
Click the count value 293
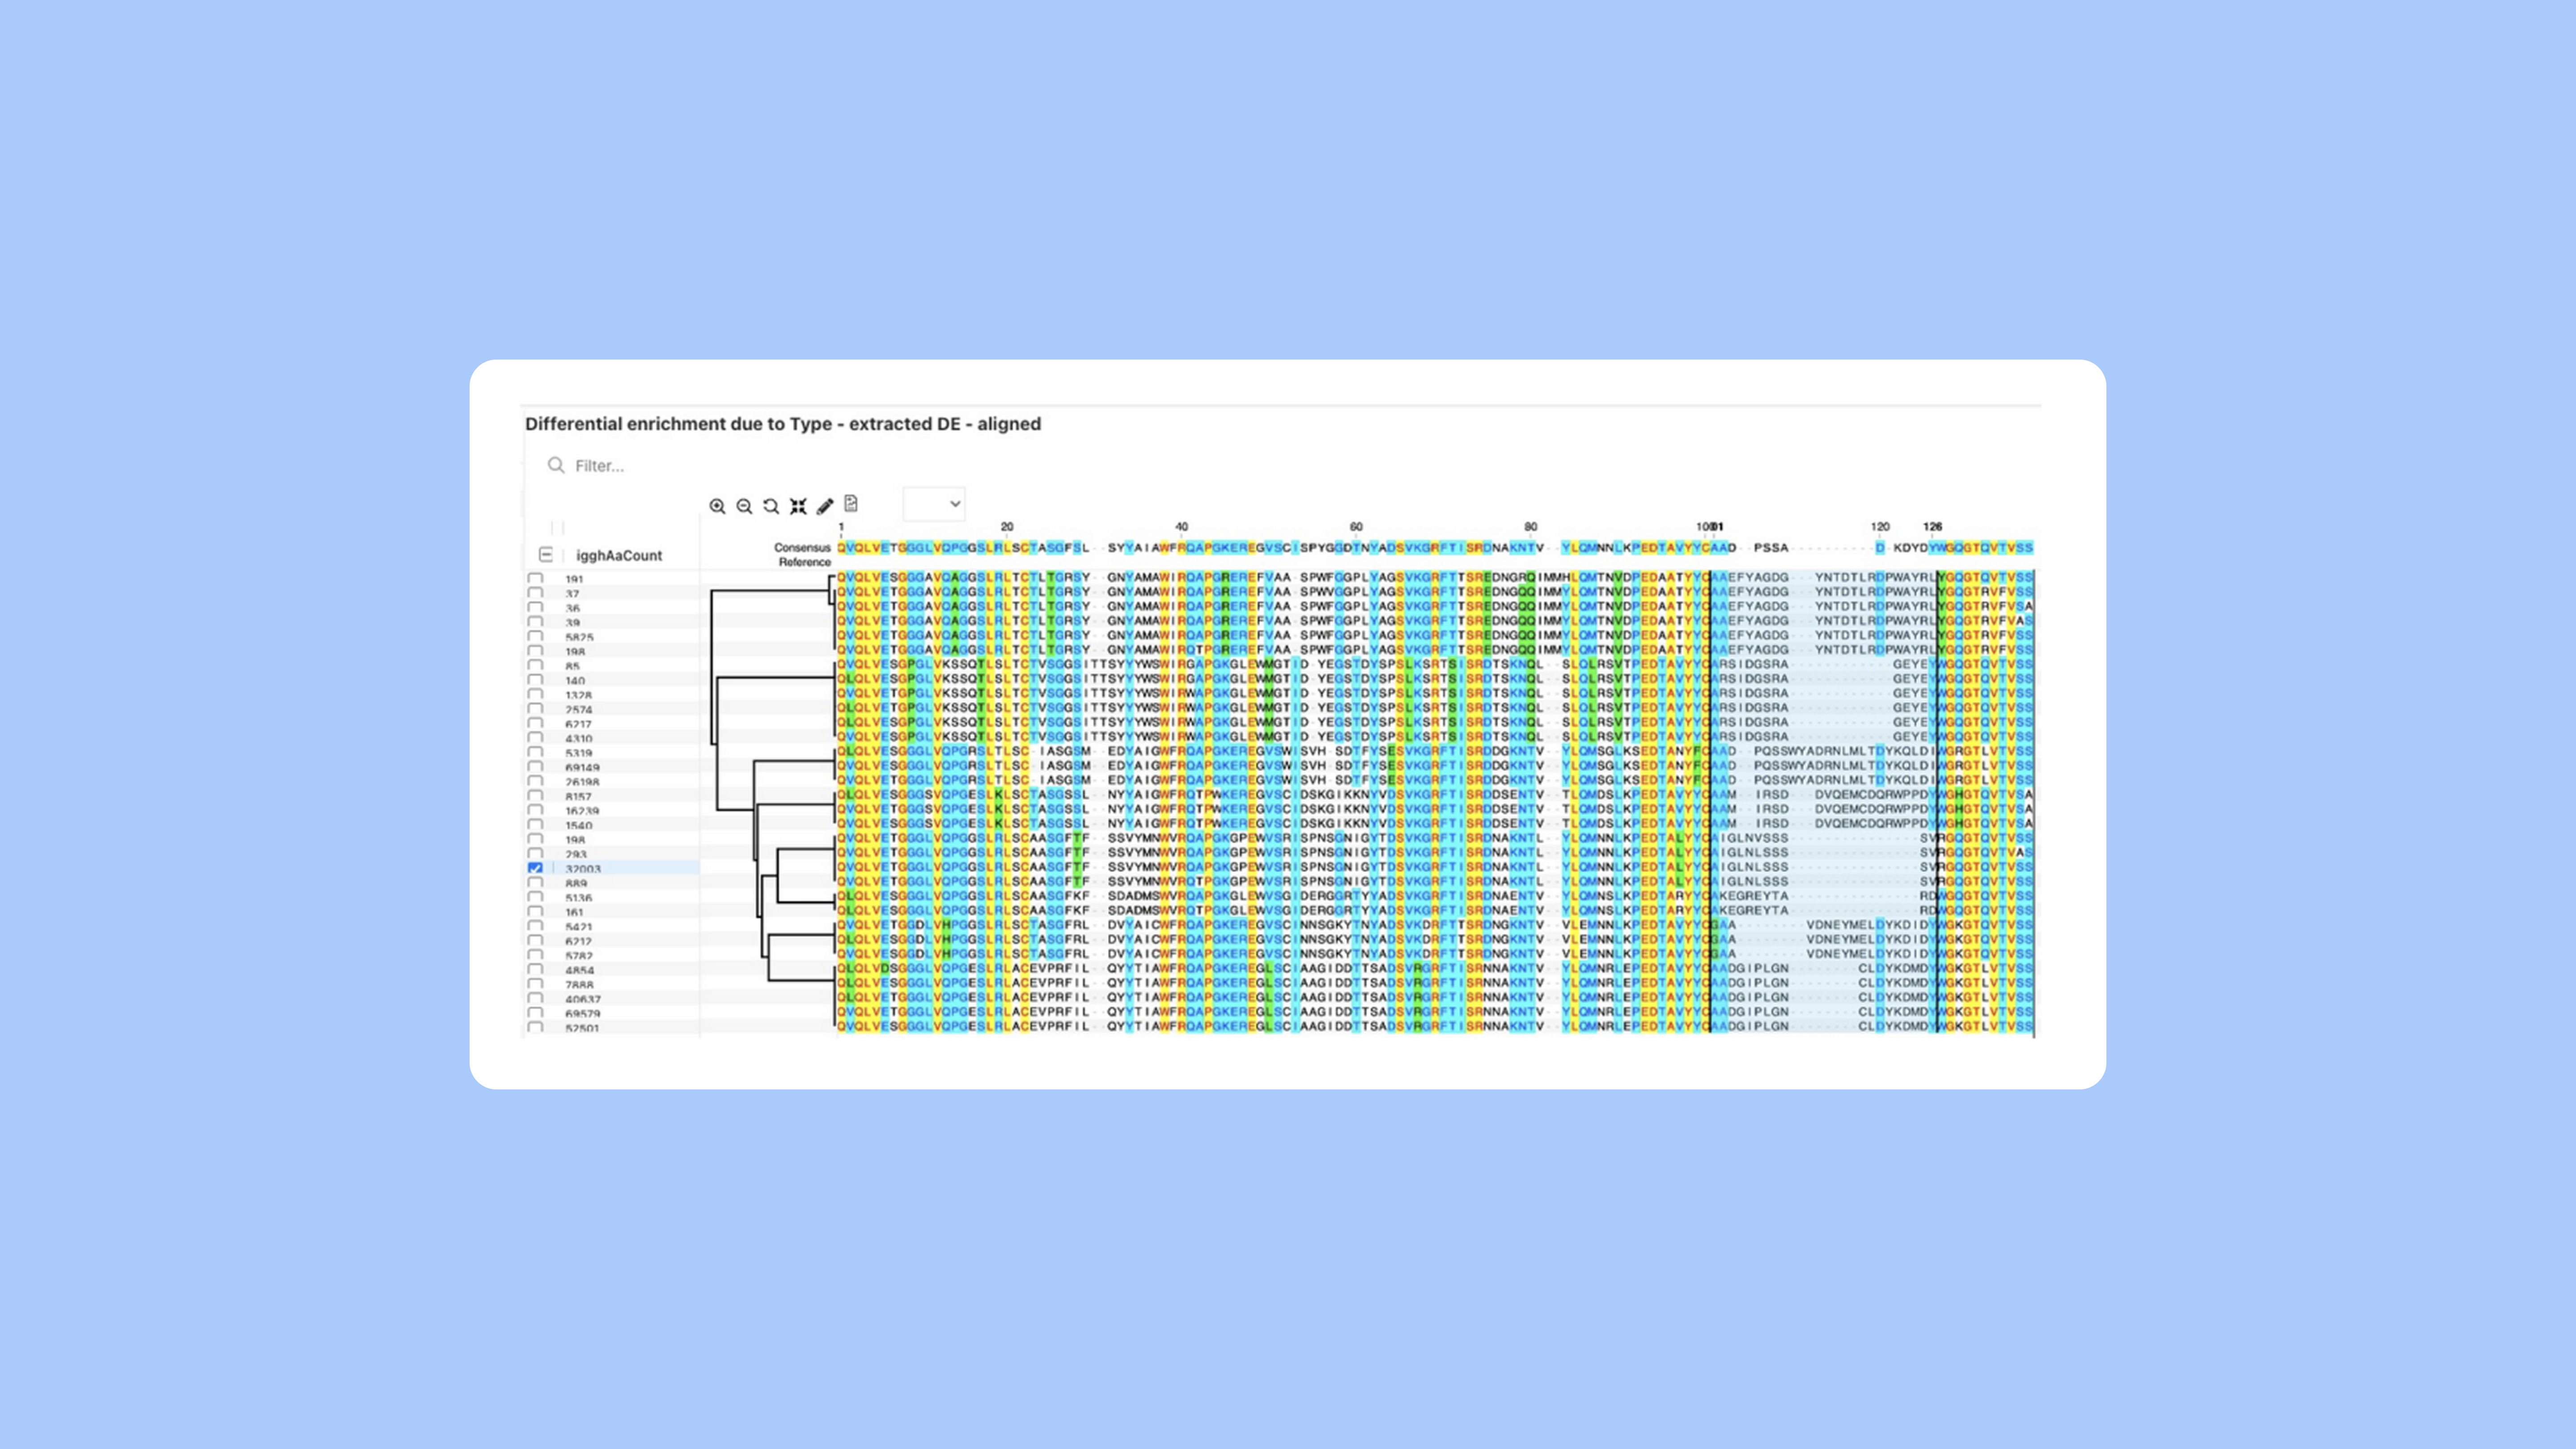pyautogui.click(x=576, y=855)
